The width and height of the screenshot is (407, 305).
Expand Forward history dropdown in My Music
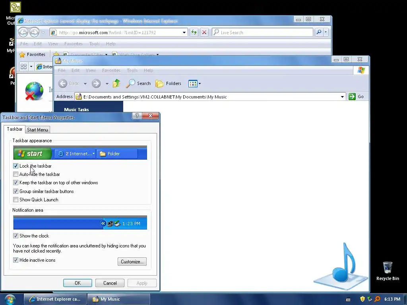[x=107, y=83]
